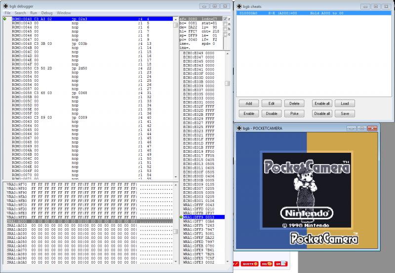This screenshot has width=395, height=273.
Task: Select stack entry WRA1:DFEF DA22
Action: [x=204, y=238]
